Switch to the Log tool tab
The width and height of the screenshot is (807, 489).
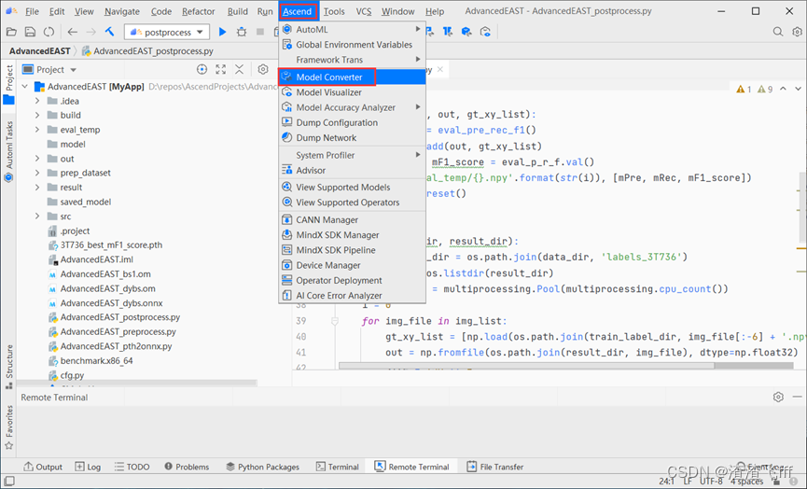point(88,467)
